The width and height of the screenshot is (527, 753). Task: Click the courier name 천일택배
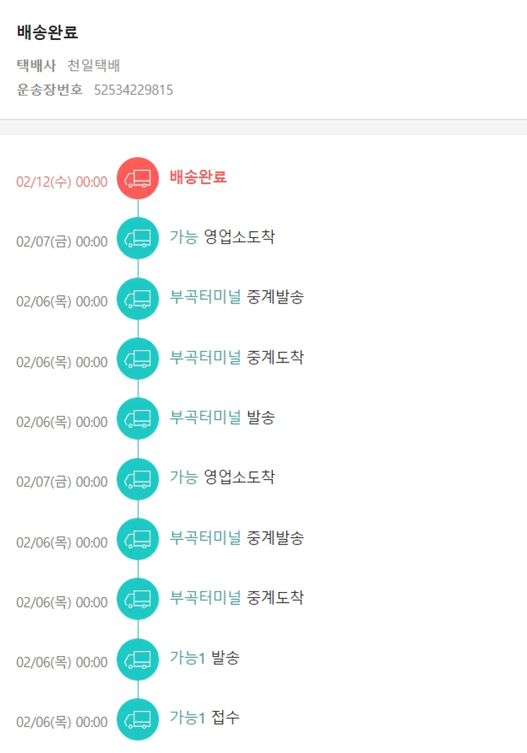tap(94, 66)
